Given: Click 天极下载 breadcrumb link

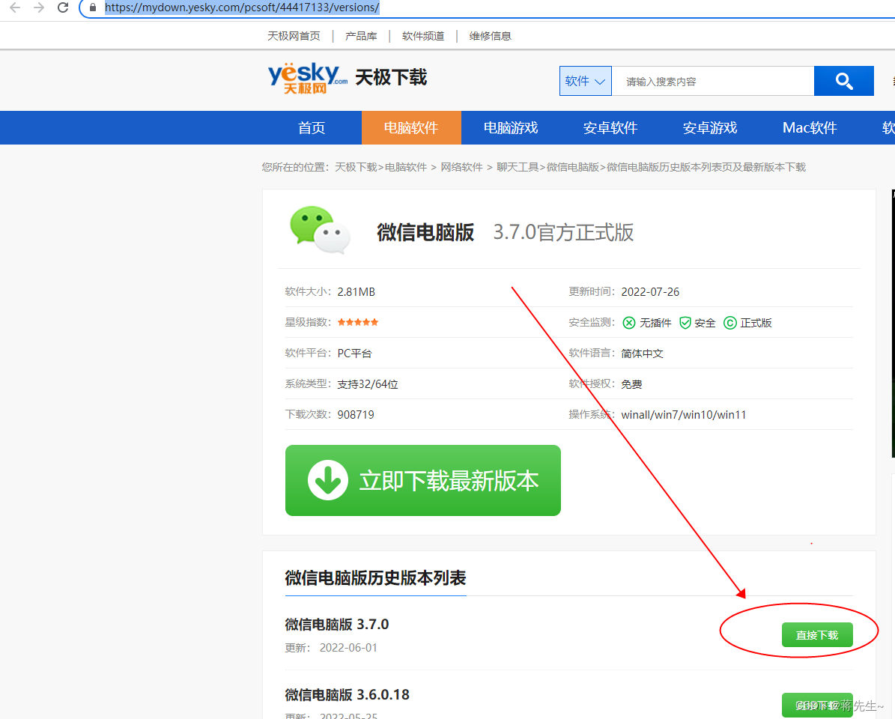Looking at the screenshot, I should [356, 167].
